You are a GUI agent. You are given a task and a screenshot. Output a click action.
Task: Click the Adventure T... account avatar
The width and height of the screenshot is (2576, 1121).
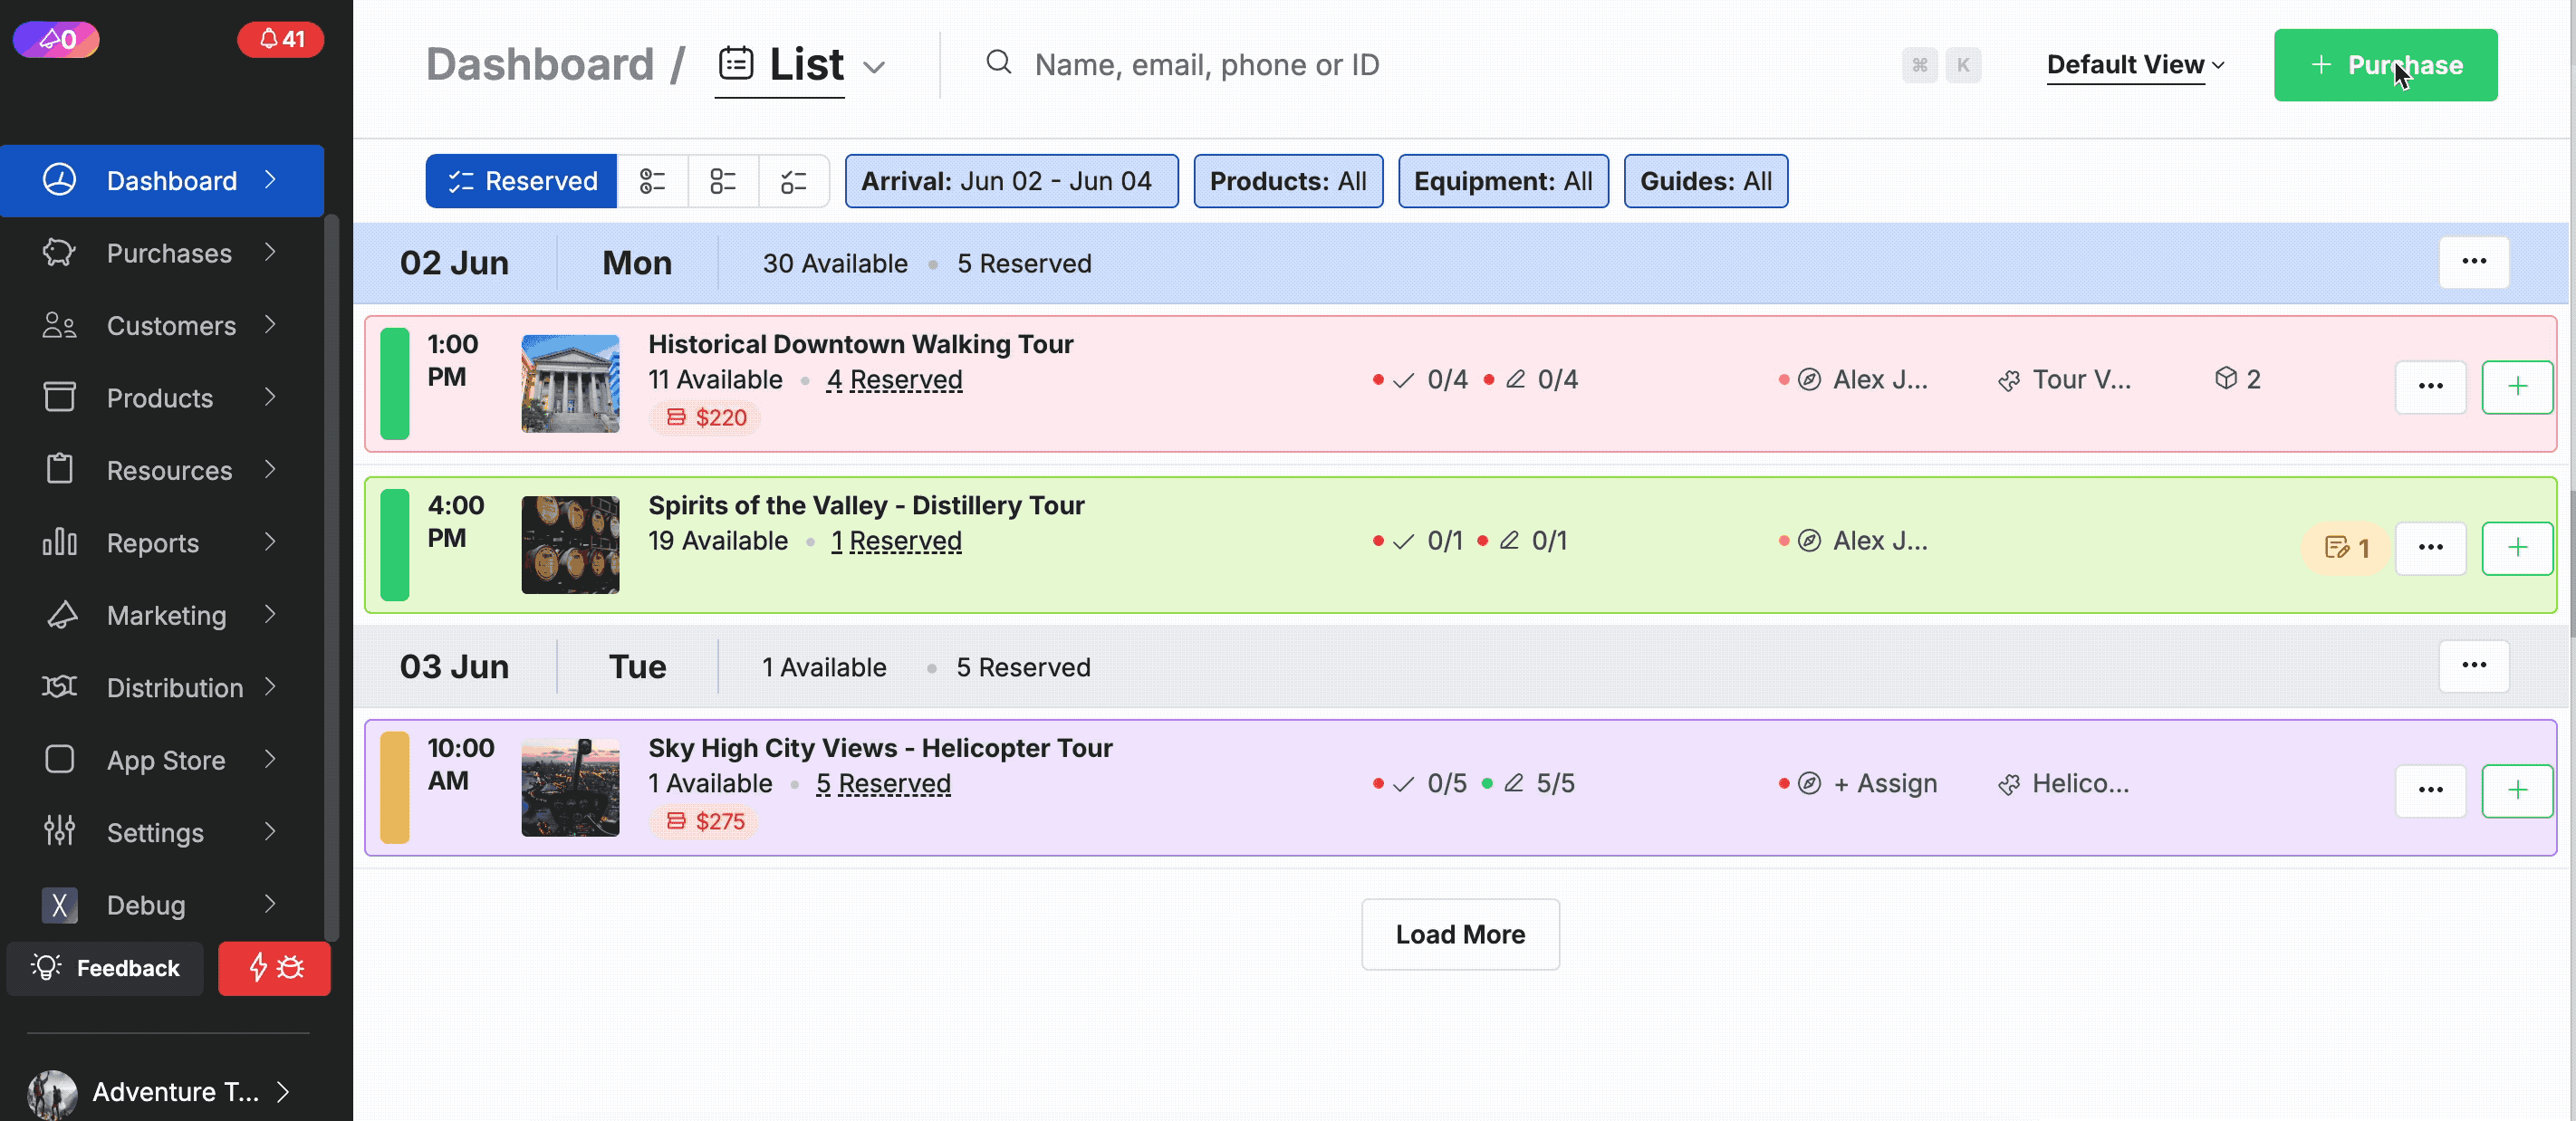point(52,1094)
